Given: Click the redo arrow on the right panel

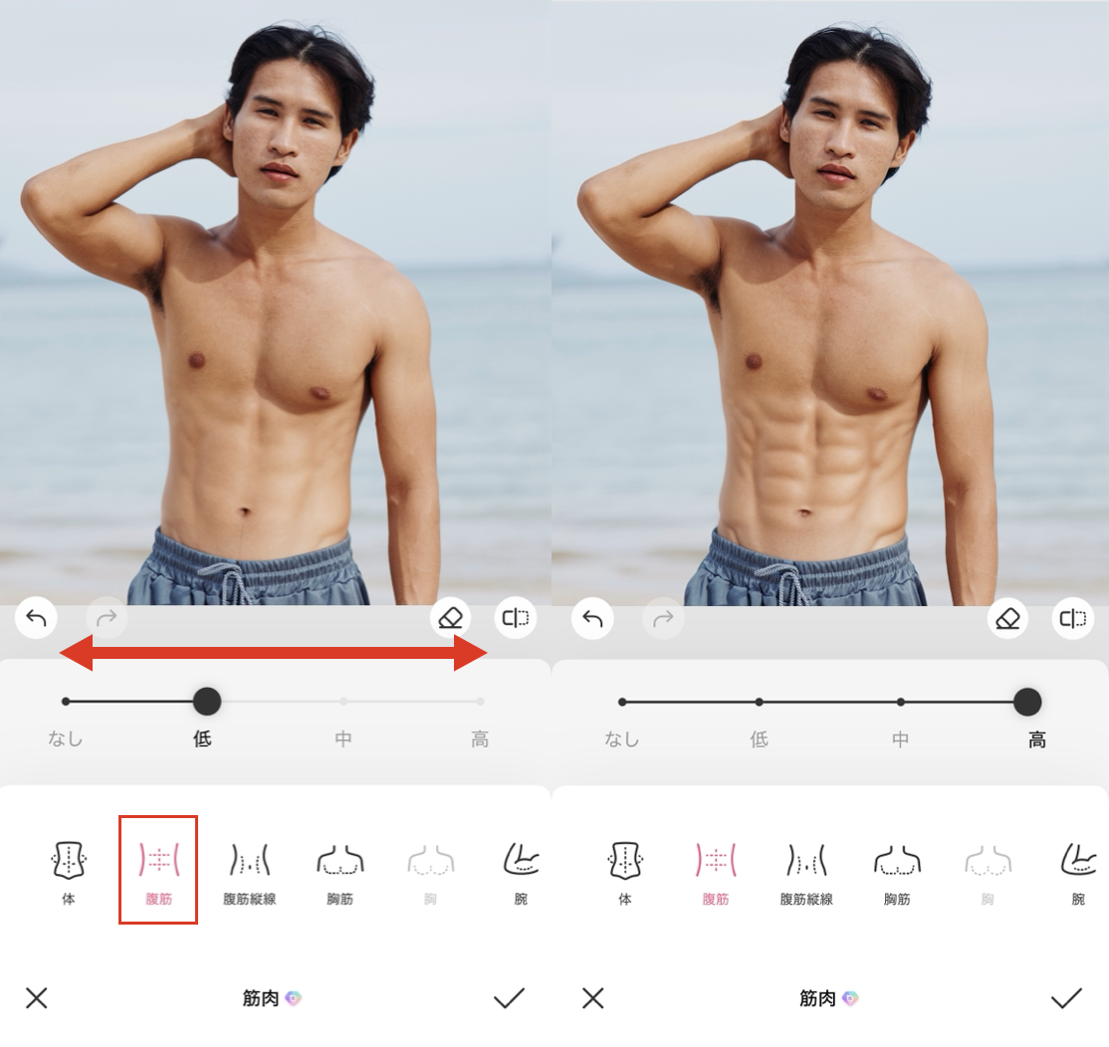Looking at the screenshot, I should tap(662, 617).
